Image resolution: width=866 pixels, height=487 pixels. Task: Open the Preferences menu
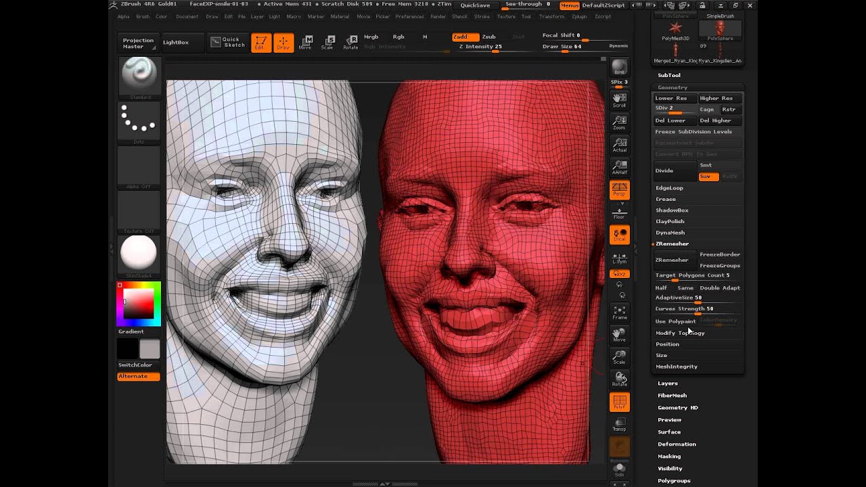tap(410, 16)
